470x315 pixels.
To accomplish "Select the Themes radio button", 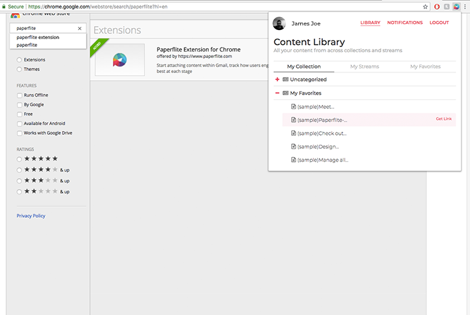I will (19, 70).
